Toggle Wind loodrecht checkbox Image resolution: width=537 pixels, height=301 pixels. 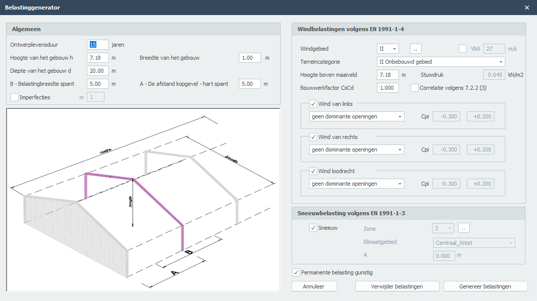314,171
